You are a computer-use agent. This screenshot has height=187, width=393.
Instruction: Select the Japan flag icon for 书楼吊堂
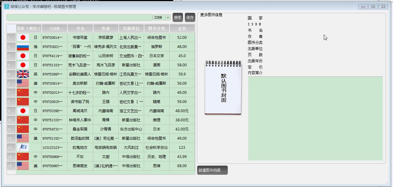pos(23,37)
